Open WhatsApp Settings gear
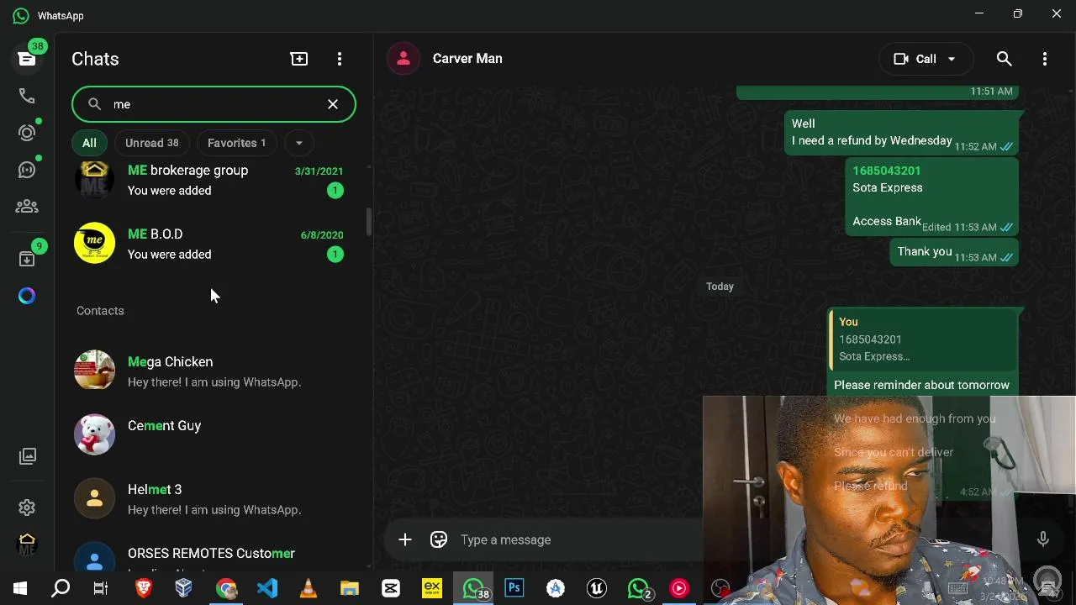 [27, 508]
